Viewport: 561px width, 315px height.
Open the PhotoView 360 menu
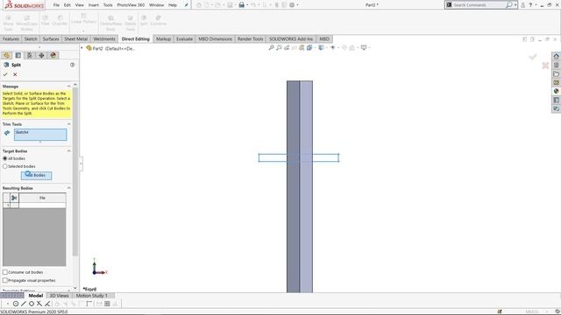[131, 5]
